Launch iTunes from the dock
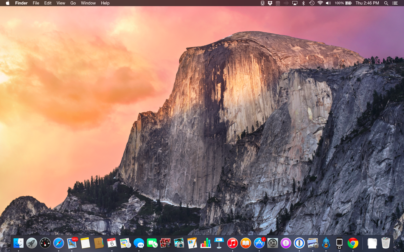The width and height of the screenshot is (404, 252). [x=232, y=243]
